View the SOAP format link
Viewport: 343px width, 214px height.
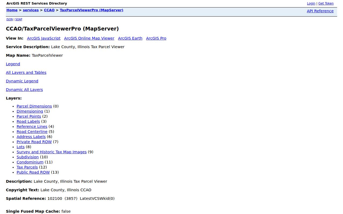click(x=19, y=19)
